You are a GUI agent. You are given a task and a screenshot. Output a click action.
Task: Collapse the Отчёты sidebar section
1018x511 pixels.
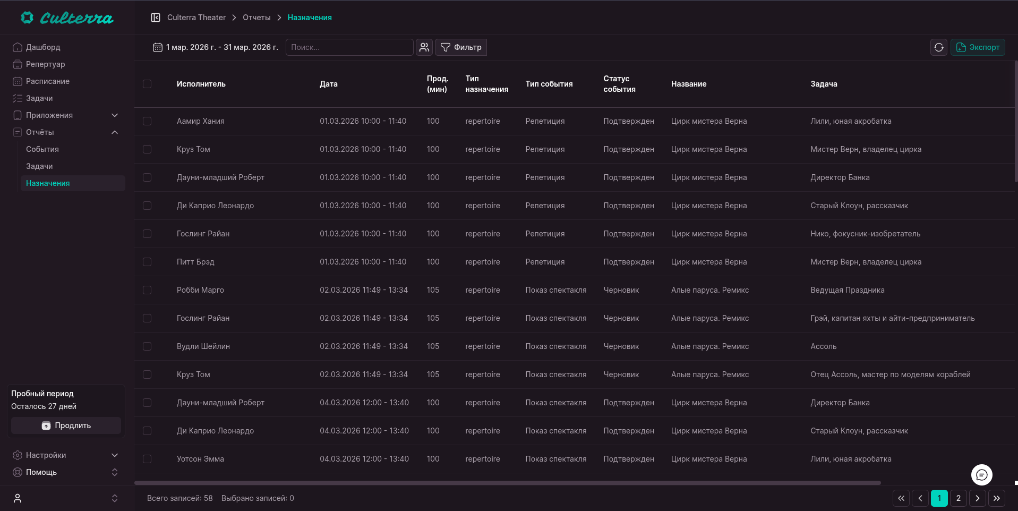[x=115, y=132]
